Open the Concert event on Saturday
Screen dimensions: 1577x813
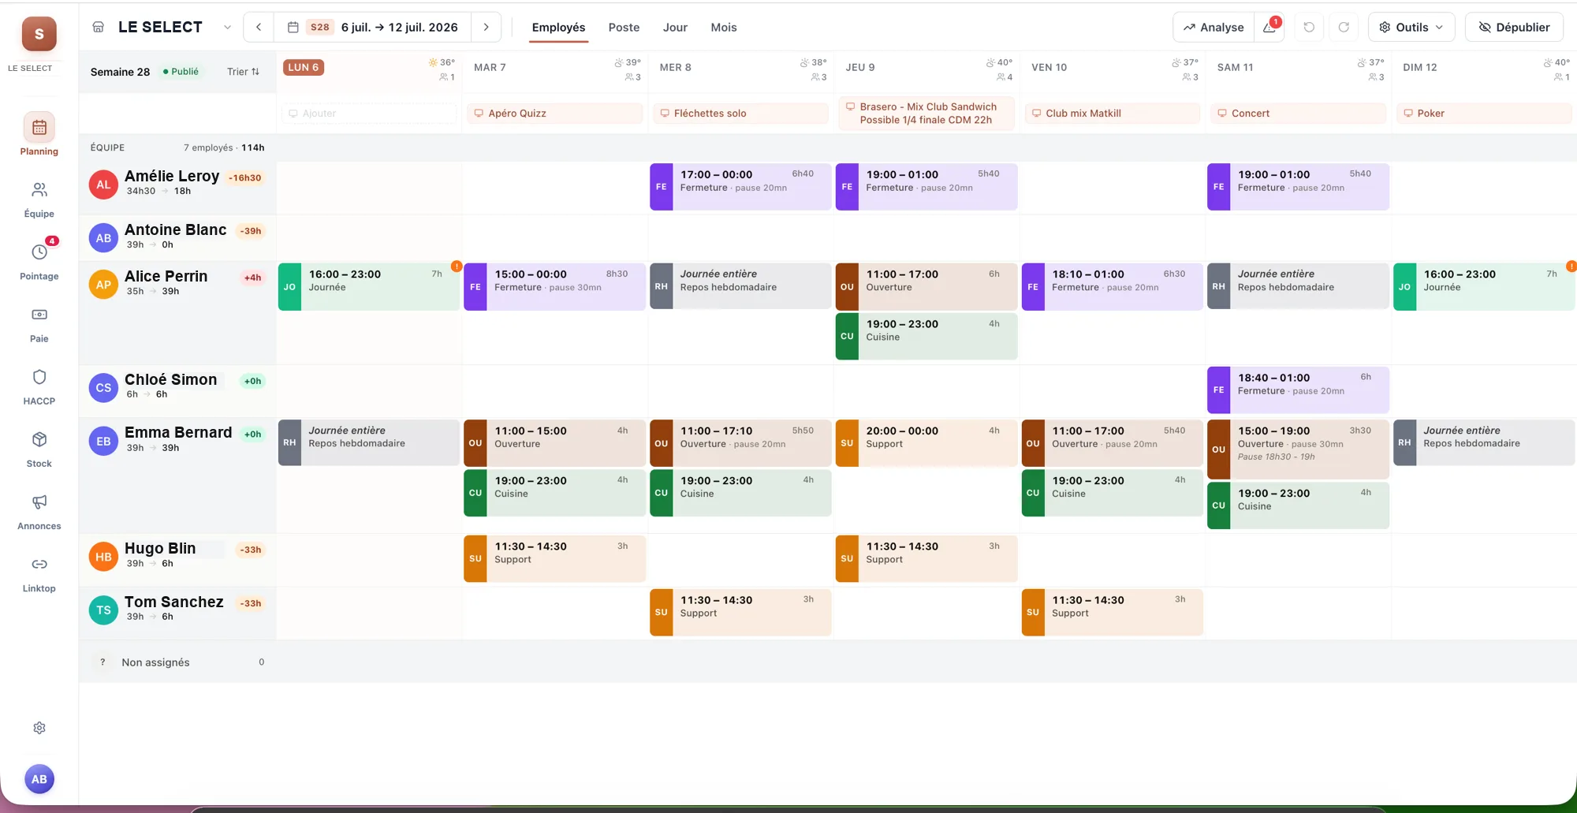pos(1298,114)
